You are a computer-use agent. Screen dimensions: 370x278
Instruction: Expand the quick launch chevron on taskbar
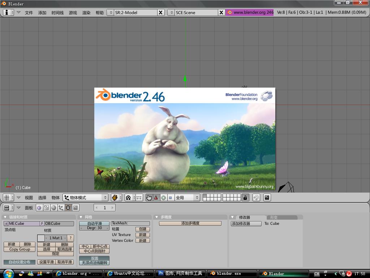[48, 273]
